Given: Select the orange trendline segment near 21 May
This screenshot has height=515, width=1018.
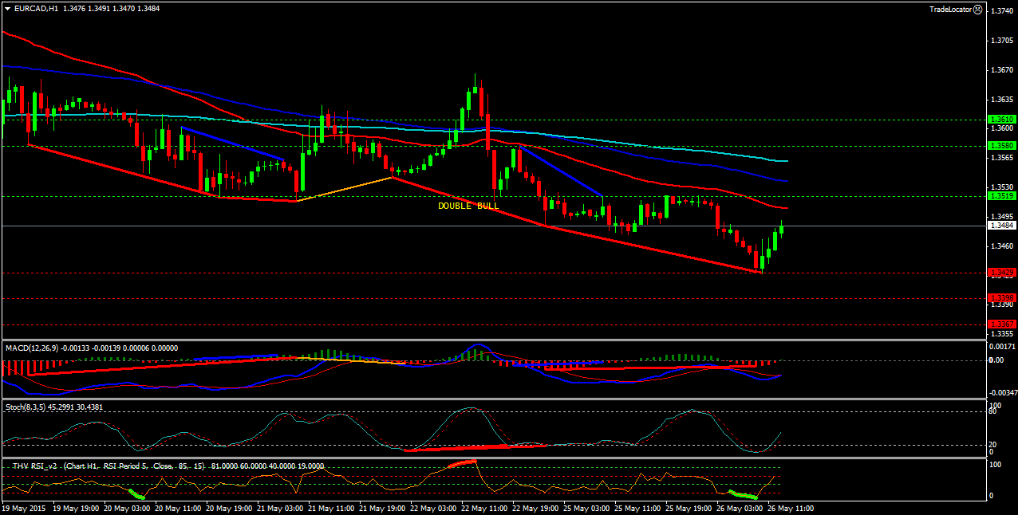Looking at the screenshot, I should [x=344, y=189].
